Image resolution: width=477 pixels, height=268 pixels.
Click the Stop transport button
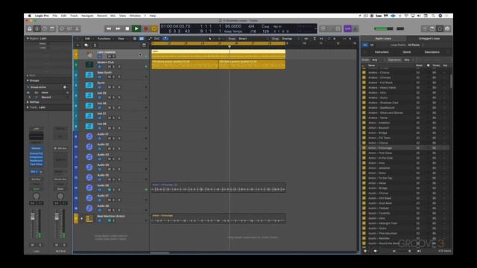click(x=127, y=28)
